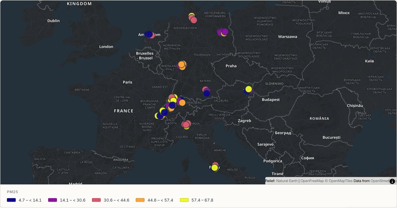
Task: Click the София city label
Action: click(307, 158)
